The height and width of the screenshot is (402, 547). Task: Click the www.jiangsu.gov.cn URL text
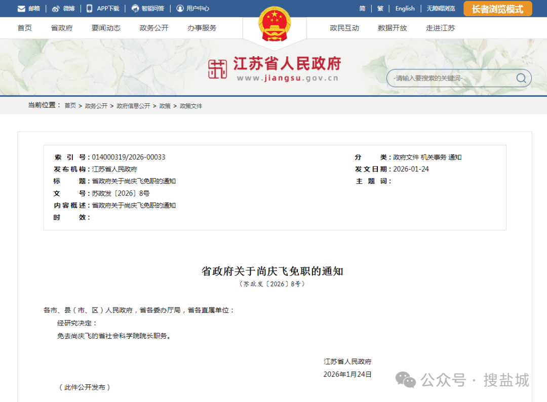click(x=288, y=78)
